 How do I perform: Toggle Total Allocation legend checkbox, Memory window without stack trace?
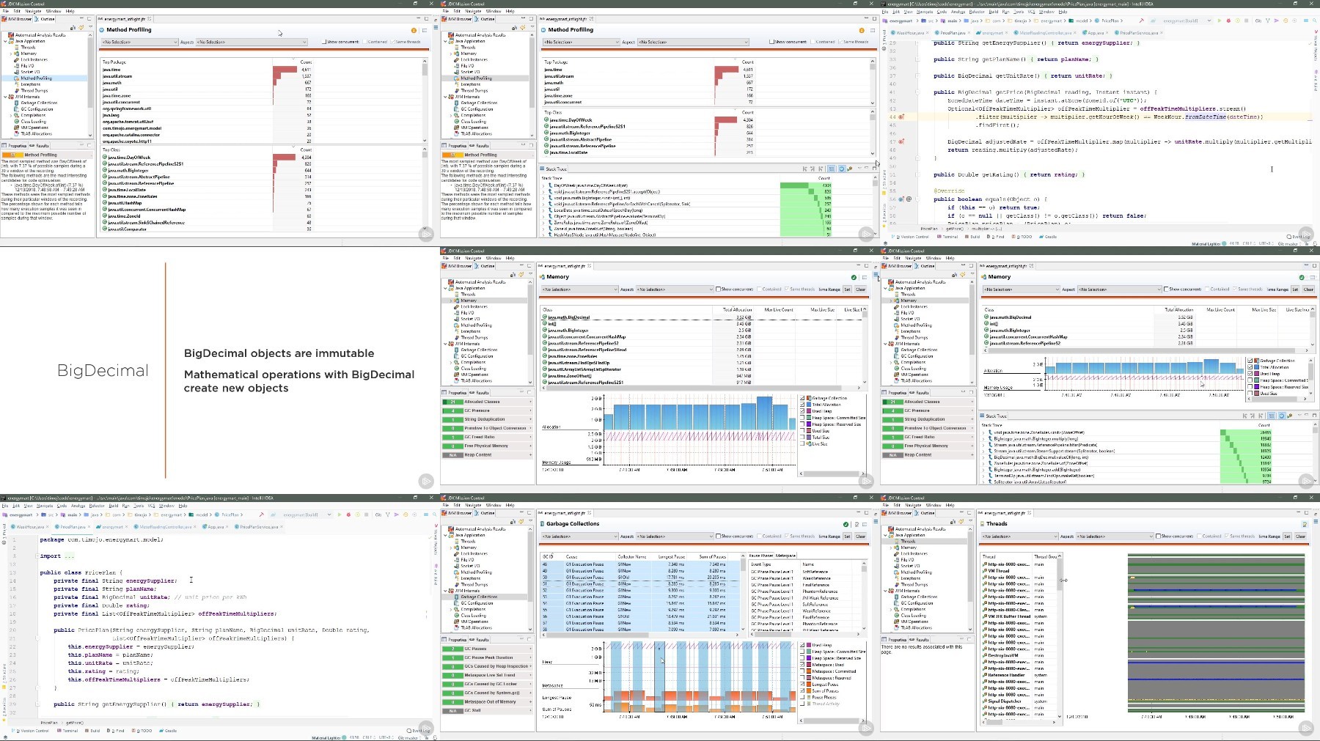(802, 405)
